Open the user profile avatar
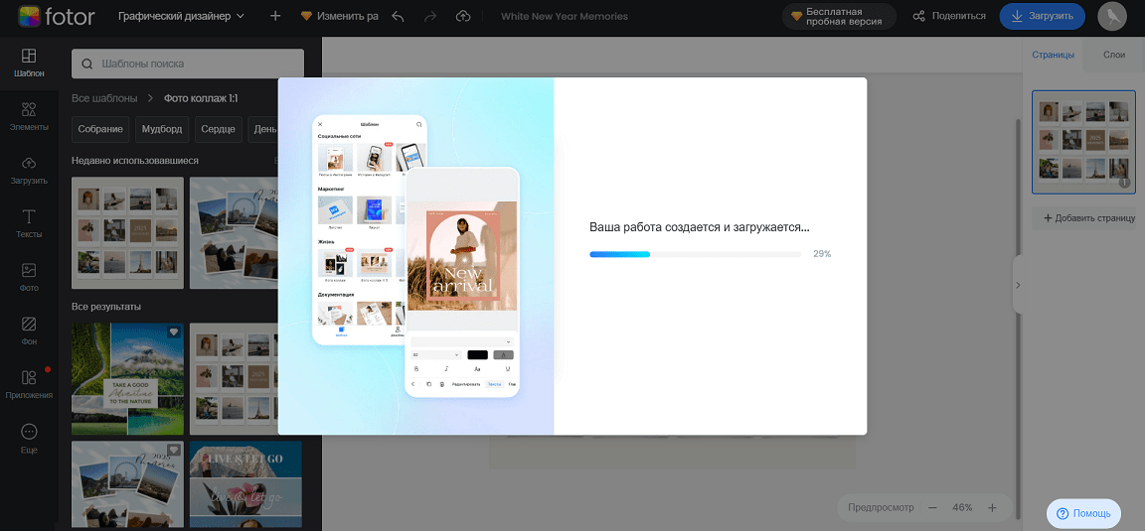1145x531 pixels. point(1112,16)
